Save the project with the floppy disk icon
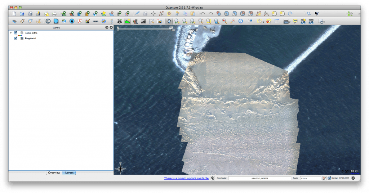This screenshot has width=369, height=193. tap(30, 14)
